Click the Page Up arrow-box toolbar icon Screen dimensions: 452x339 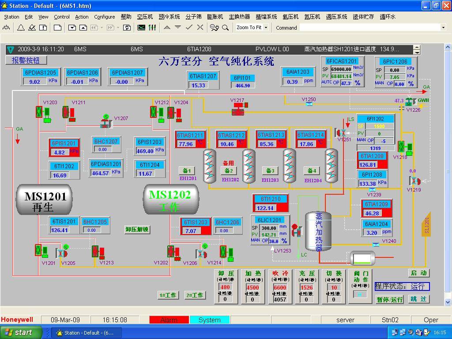click(83, 27)
